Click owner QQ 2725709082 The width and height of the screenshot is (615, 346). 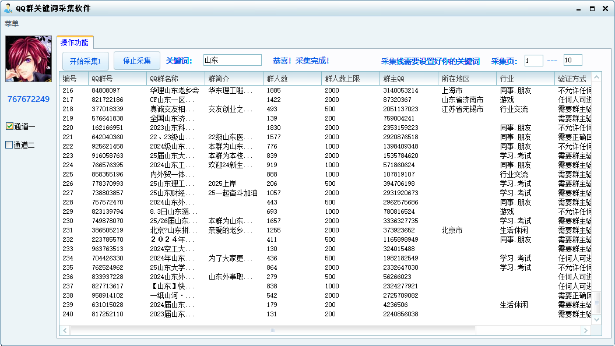400,295
